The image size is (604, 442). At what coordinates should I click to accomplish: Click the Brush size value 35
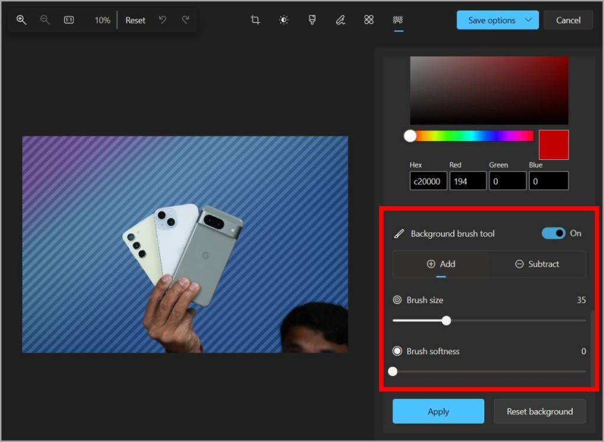click(581, 300)
